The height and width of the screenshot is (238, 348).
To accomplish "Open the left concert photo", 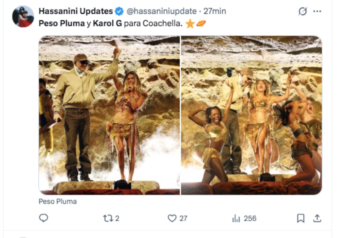I will pos(109,115).
